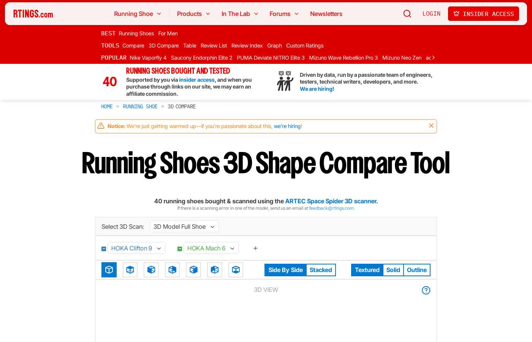Select the sixth 3D view cube icon
This screenshot has width=532, height=342.
214,270
